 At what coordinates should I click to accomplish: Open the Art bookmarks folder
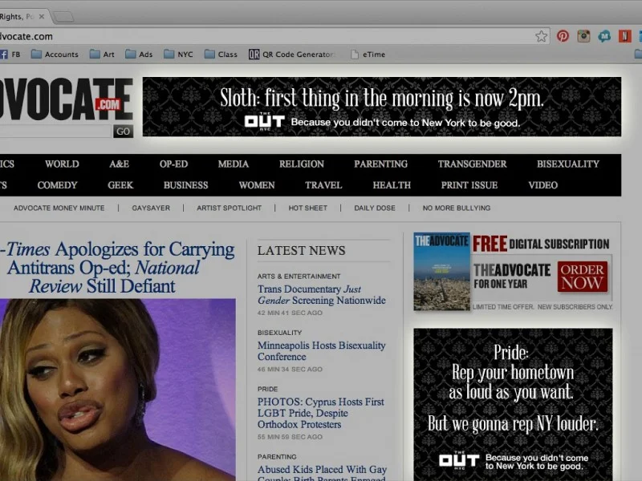[102, 55]
